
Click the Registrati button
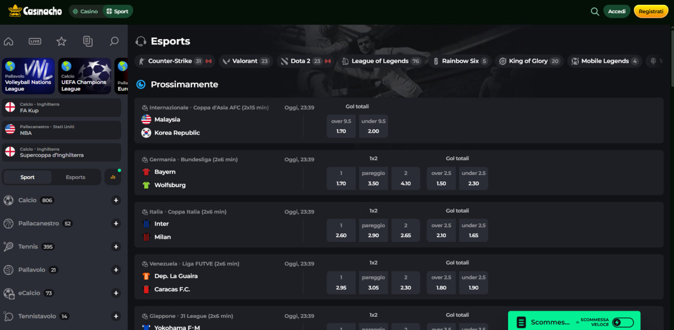pos(651,11)
